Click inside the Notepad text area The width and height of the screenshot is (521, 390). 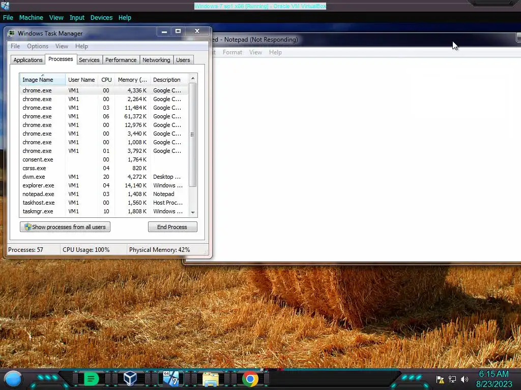click(x=365, y=159)
